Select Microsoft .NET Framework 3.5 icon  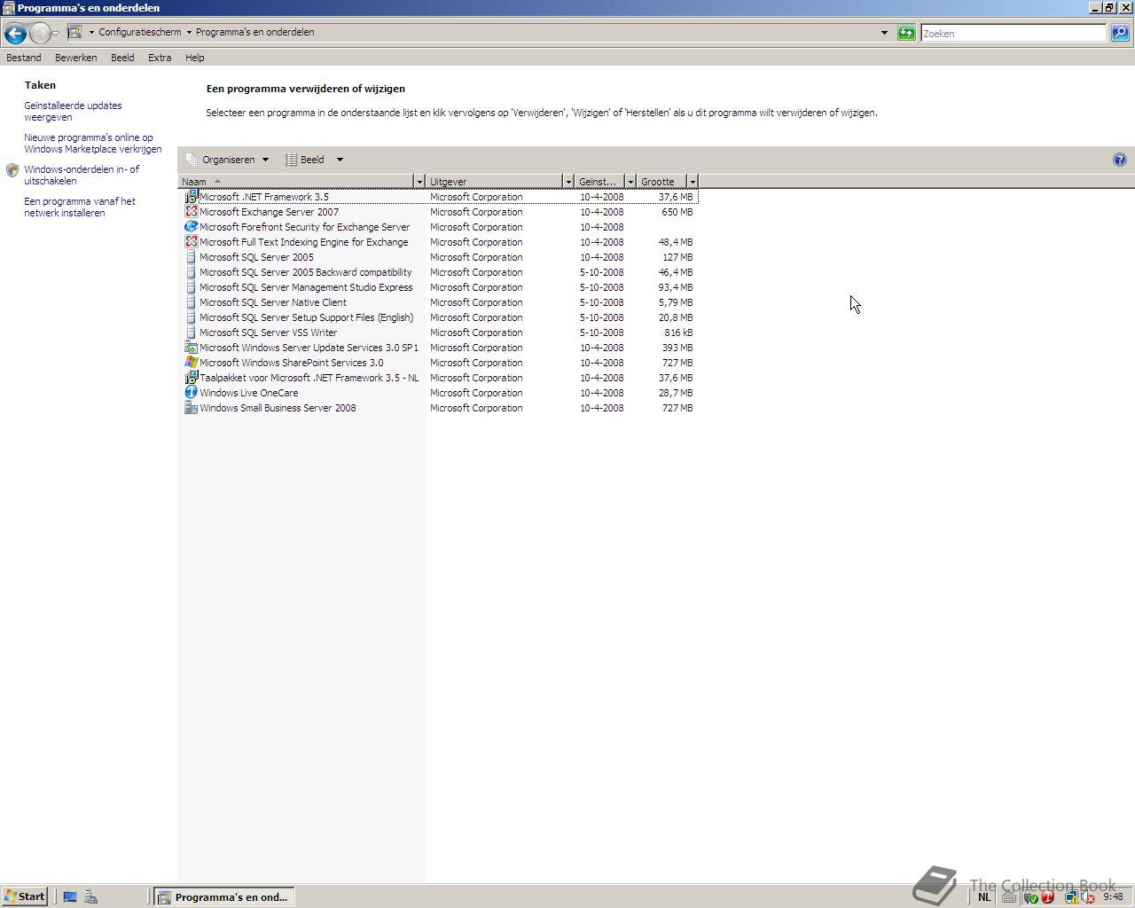191,197
